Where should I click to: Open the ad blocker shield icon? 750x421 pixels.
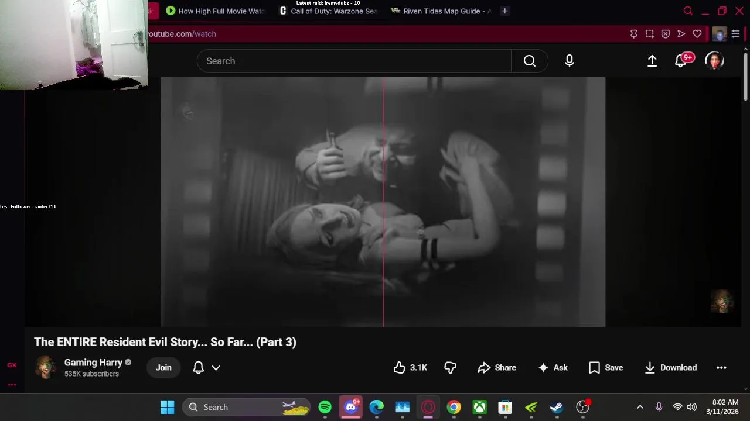click(x=666, y=34)
